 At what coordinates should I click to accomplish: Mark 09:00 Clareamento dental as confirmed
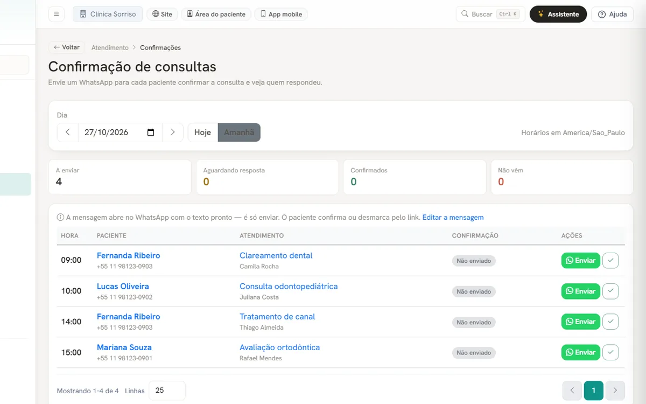click(610, 261)
